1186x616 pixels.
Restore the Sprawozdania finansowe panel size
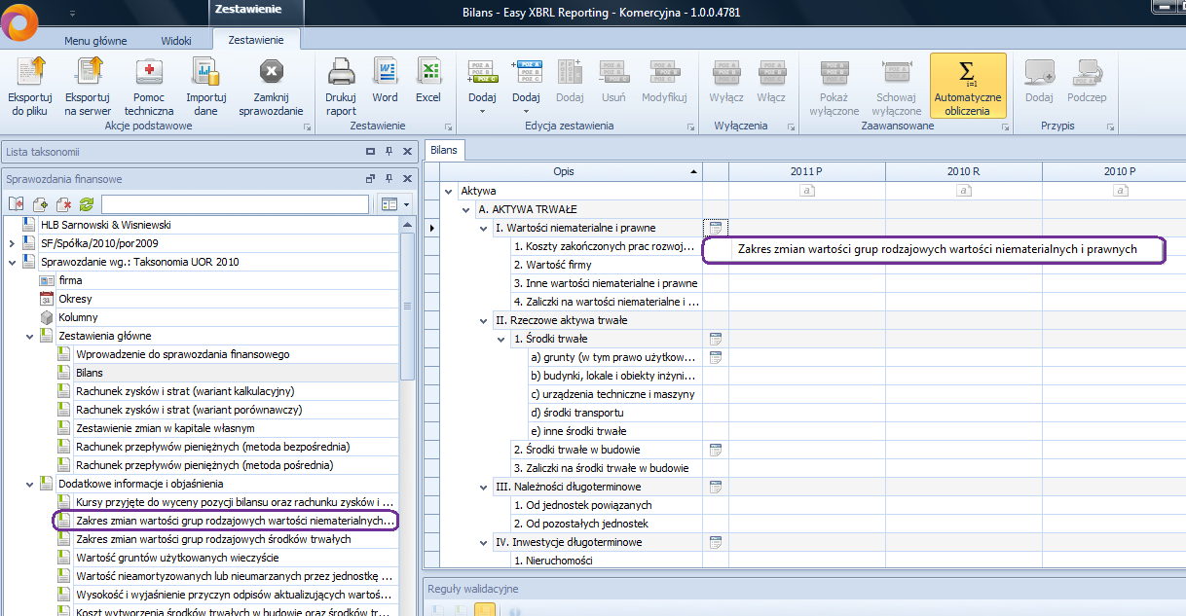(370, 179)
